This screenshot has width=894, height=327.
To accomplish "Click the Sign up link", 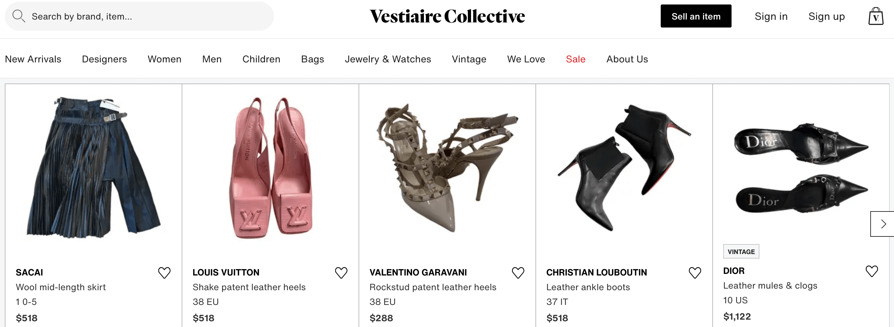I will click(x=826, y=16).
